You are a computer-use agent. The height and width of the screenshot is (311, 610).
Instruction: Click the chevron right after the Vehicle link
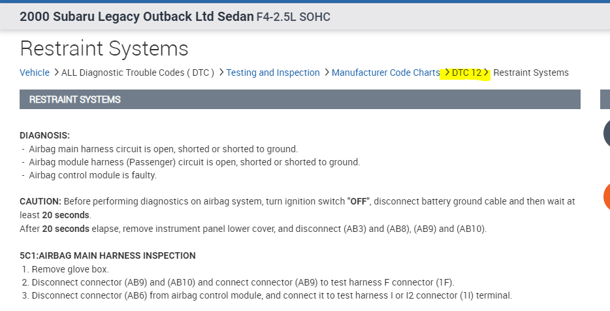point(56,73)
